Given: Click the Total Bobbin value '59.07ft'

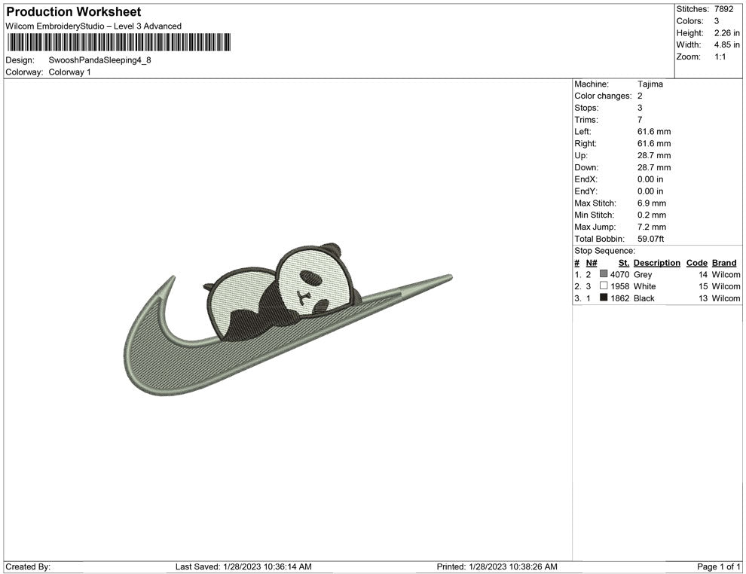Looking at the screenshot, I should (651, 239).
